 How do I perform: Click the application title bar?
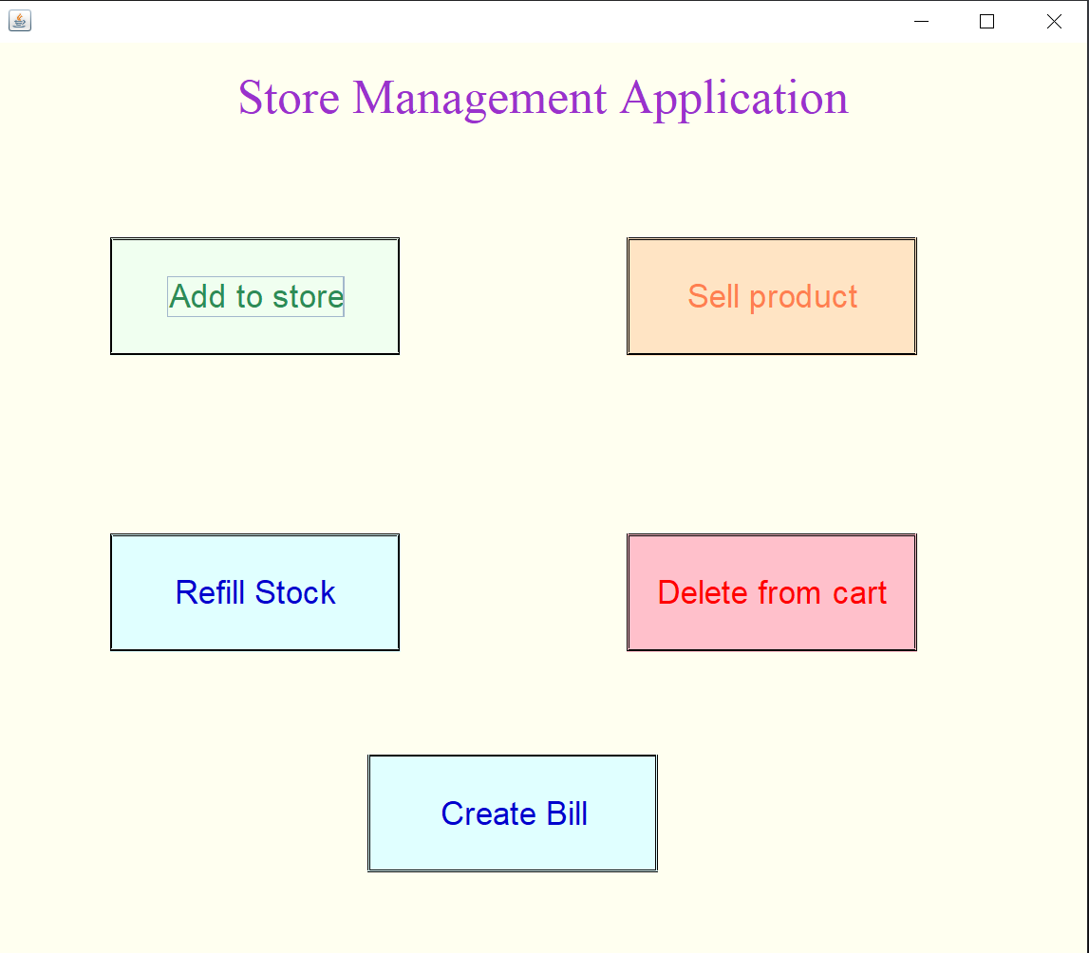pos(475,21)
